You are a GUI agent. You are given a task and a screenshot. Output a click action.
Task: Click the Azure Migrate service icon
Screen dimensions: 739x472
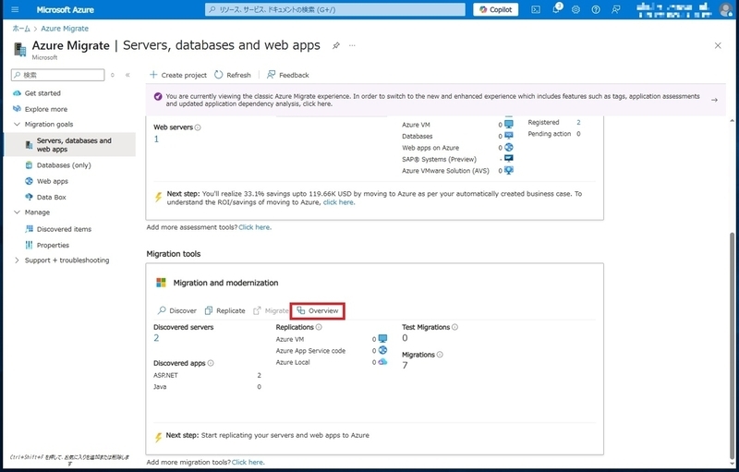[19, 50]
